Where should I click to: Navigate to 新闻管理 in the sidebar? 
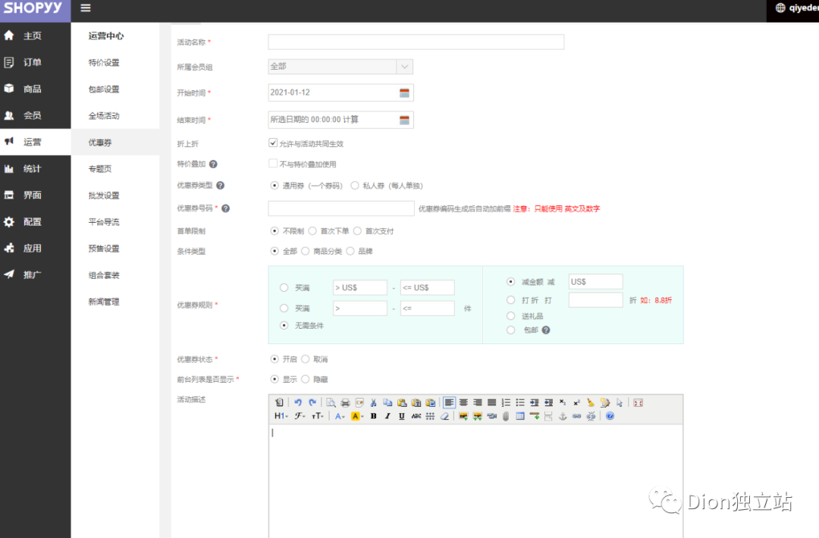click(x=103, y=301)
